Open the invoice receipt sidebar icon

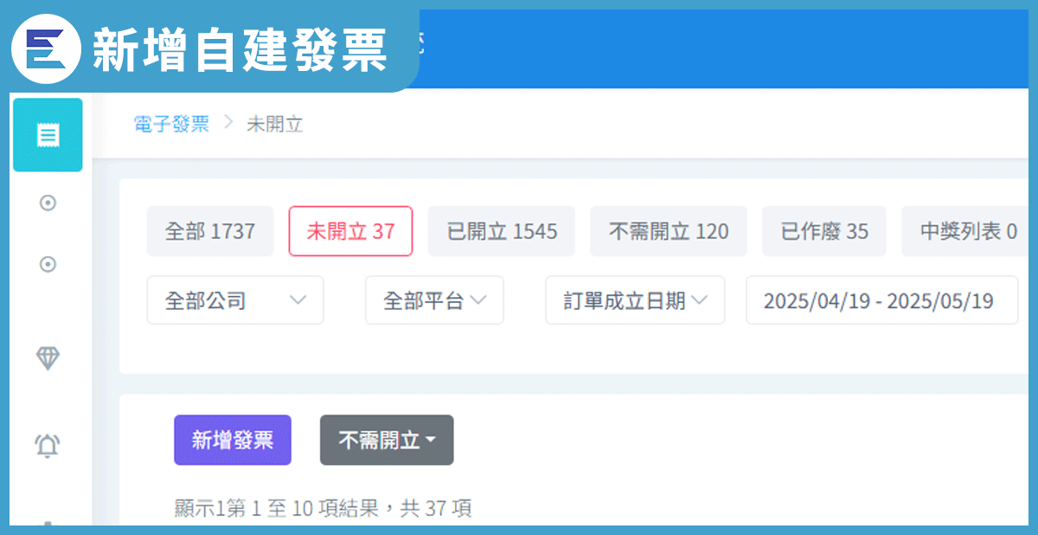click(x=48, y=135)
